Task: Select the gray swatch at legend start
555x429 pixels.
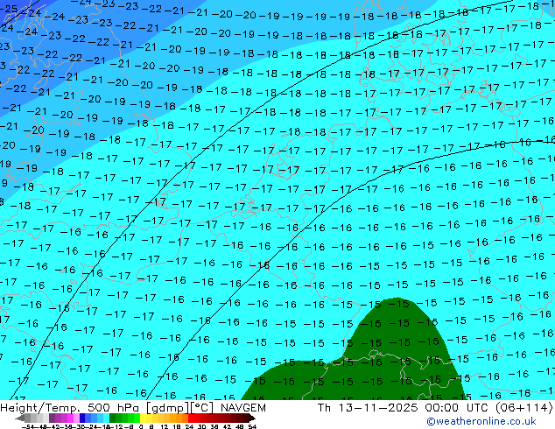Action: [28, 418]
